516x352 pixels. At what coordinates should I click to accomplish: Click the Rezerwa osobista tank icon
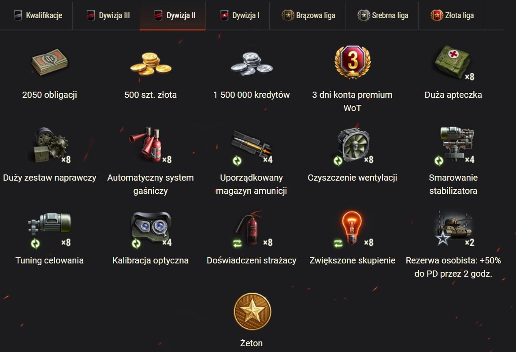454,228
